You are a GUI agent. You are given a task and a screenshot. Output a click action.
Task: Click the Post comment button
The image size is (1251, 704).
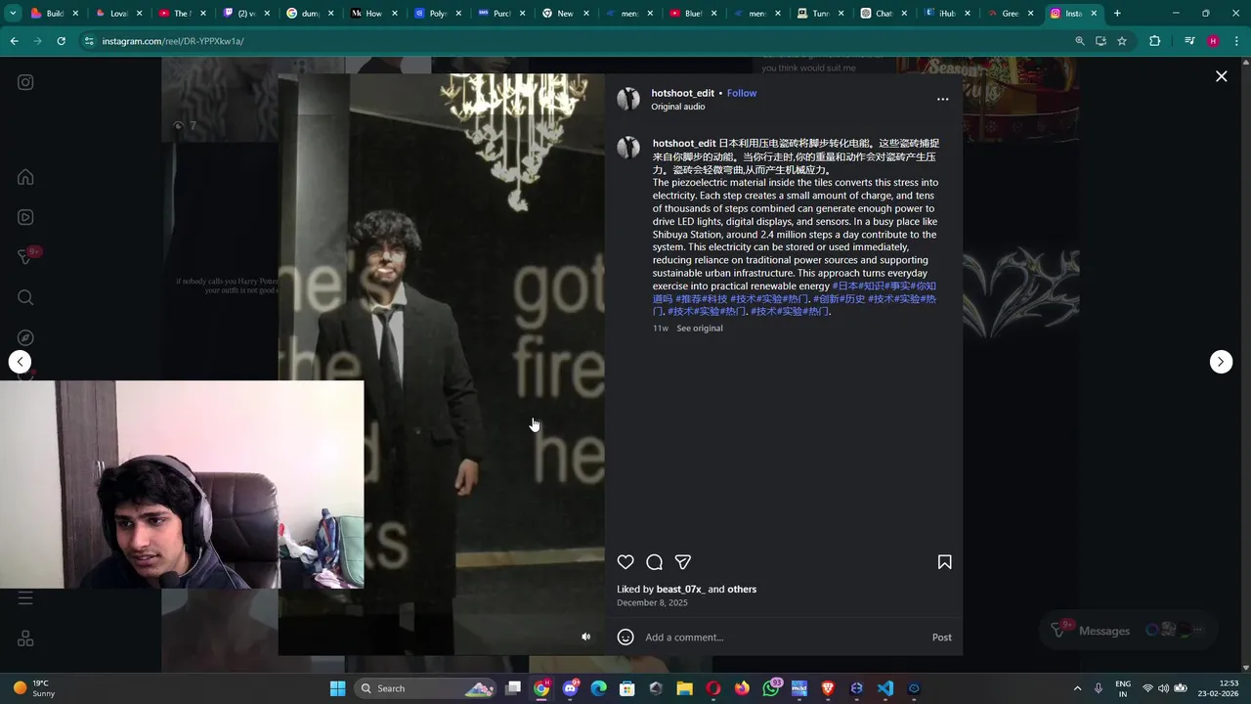tap(941, 638)
